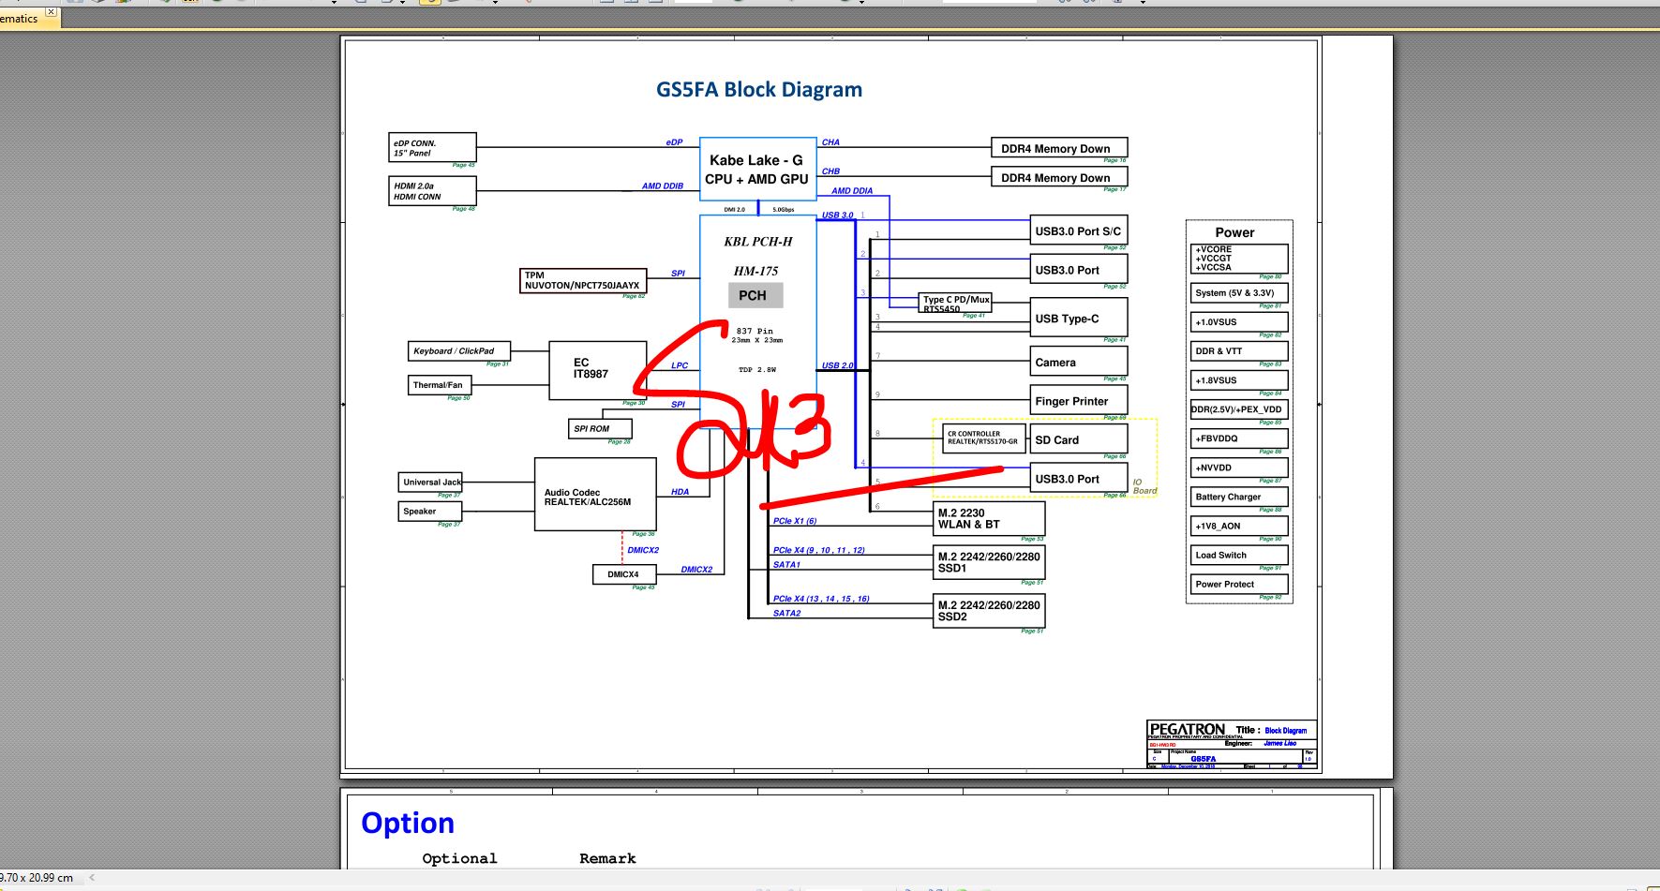Image resolution: width=1660 pixels, height=891 pixels.
Task: Click the 'SD Card' block
Action: [x=1078, y=439]
